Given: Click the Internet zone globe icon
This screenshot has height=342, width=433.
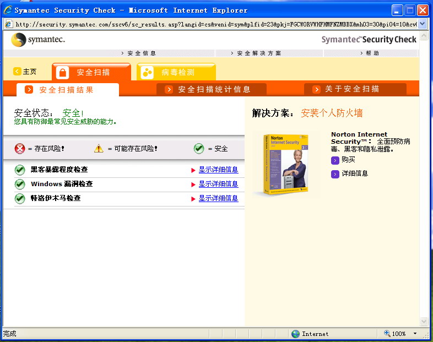Looking at the screenshot, I should (295, 334).
